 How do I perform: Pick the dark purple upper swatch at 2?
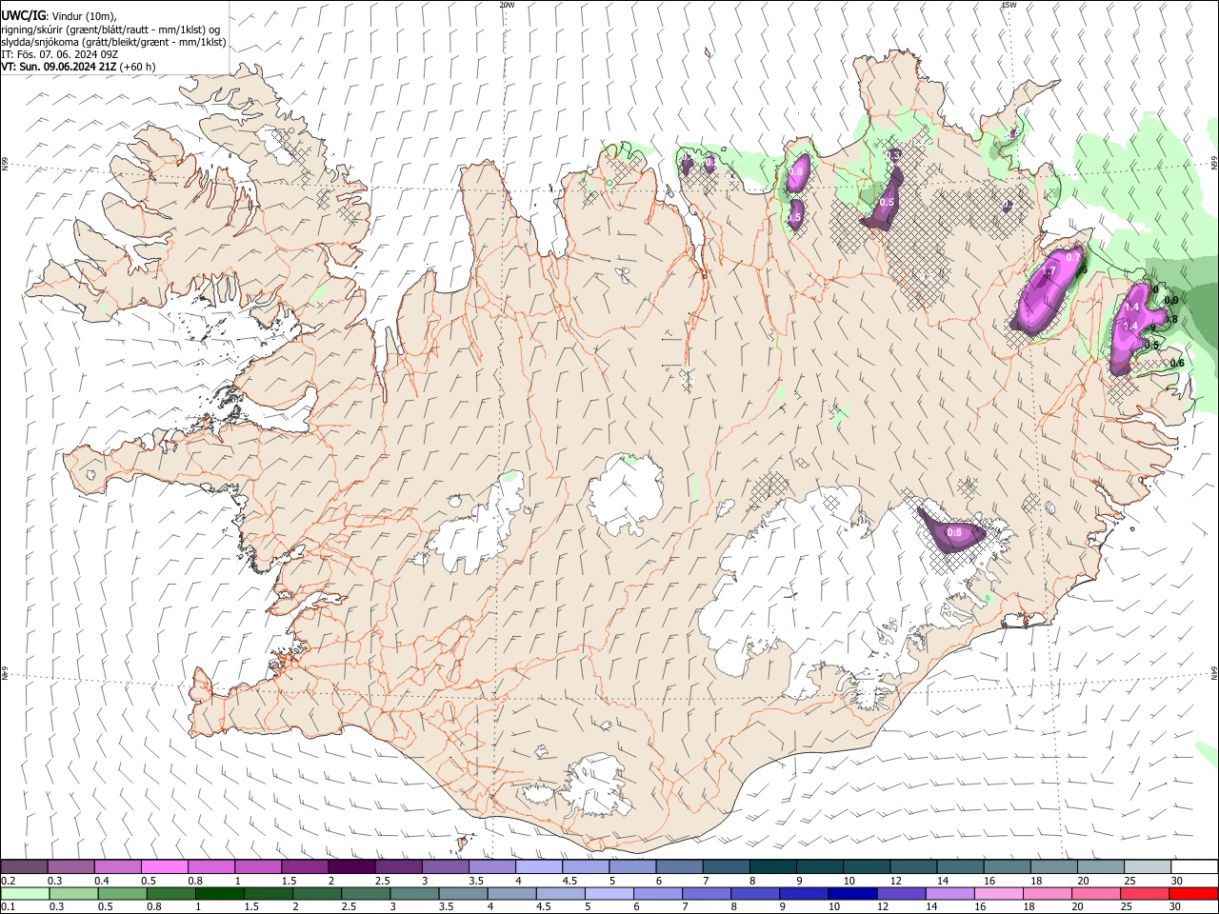(x=351, y=867)
